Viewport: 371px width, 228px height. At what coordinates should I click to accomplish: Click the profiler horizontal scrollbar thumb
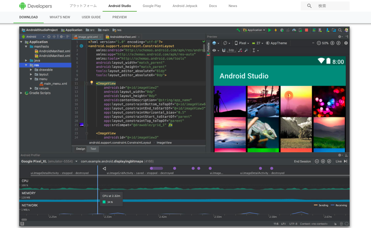point(24,219)
